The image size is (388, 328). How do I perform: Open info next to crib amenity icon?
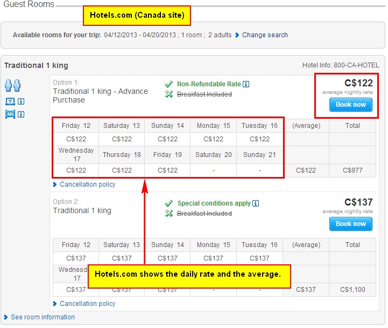21,114
